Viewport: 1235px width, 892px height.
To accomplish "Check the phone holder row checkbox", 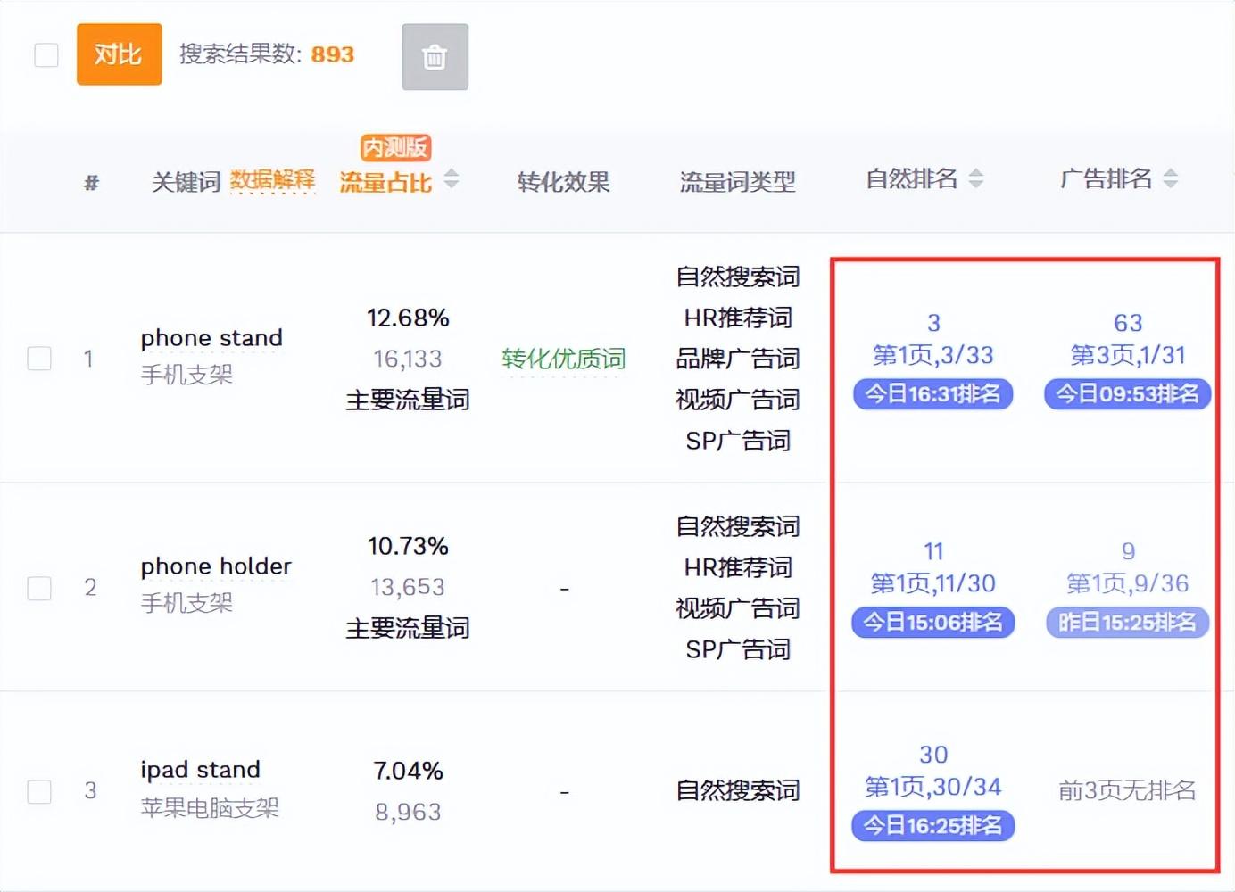I will [x=39, y=589].
